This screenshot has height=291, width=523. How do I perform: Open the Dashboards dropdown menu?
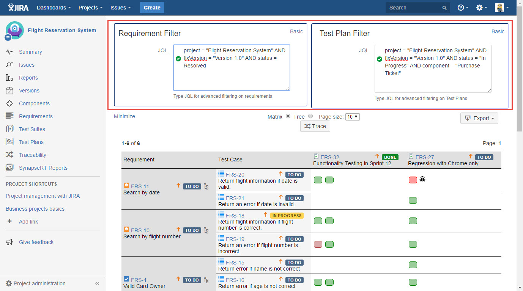[x=54, y=8]
